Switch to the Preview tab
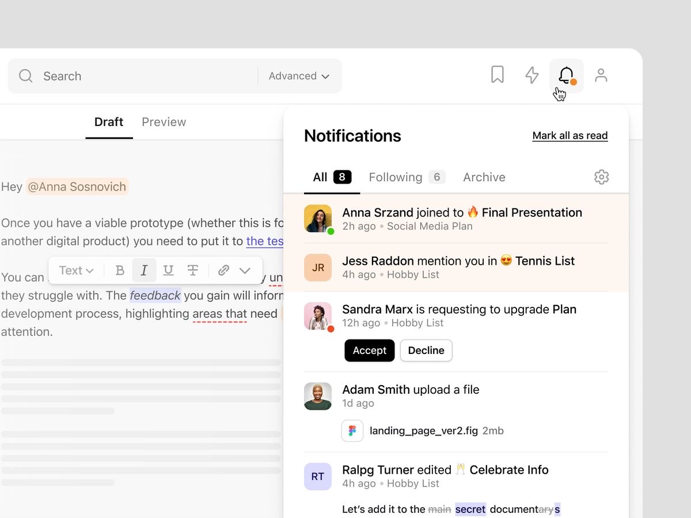 pyautogui.click(x=164, y=122)
